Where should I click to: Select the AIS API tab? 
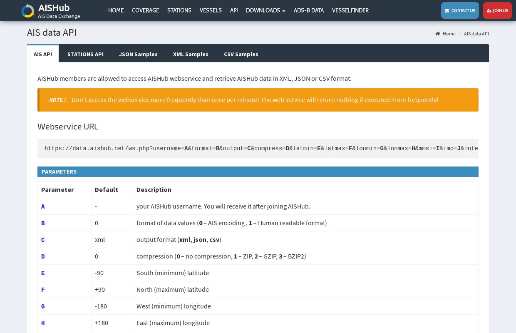(x=43, y=54)
